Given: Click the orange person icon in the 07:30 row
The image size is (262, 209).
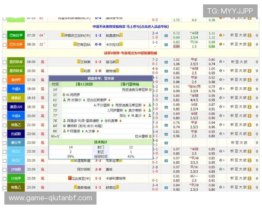Looking at the screenshot, I should [x=249, y=35].
